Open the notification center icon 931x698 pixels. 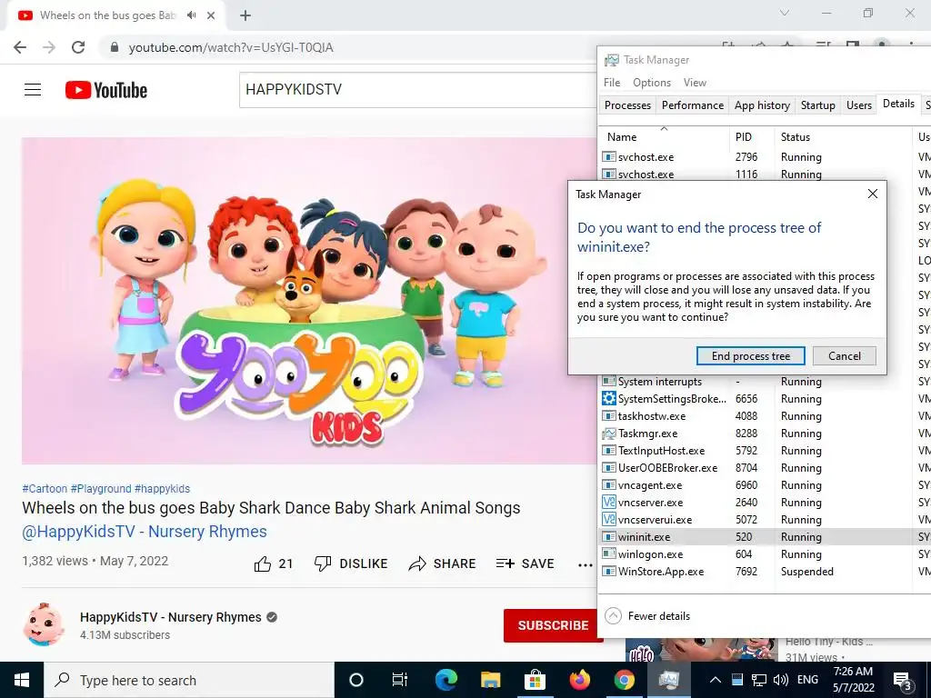903,680
